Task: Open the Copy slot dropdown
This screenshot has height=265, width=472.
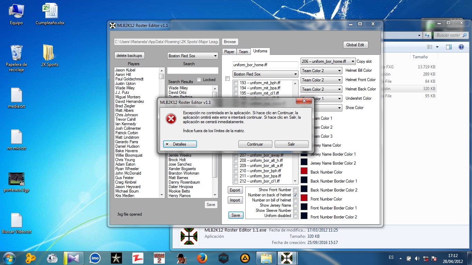Action: (328, 61)
